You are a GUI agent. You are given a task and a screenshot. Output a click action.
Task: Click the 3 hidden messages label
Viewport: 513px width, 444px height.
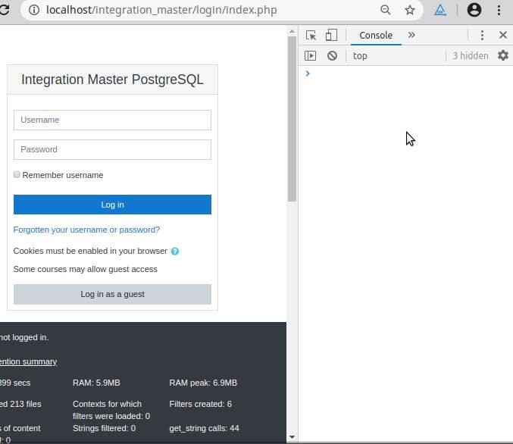click(x=470, y=56)
